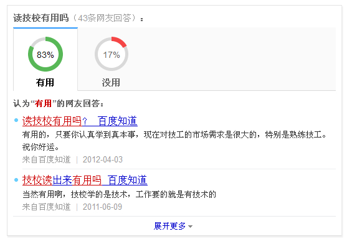Click the blue bullet before the second answer

point(16,180)
